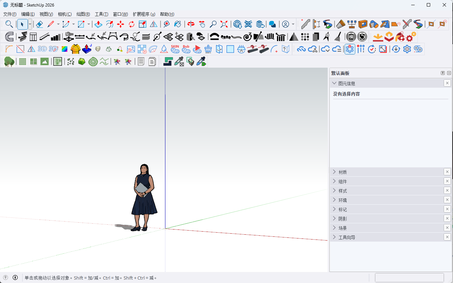This screenshot has width=453, height=283.
Task: Pin the 默认面板 tray with pushpin
Action: (x=443, y=73)
